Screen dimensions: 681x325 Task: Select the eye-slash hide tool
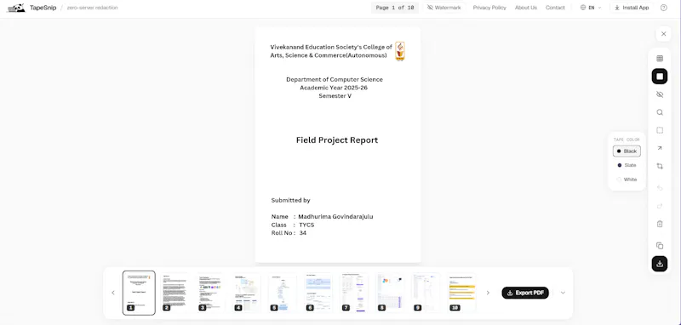point(660,94)
